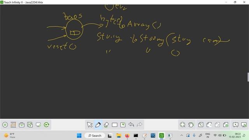
Task: Click the vertical scrollbar handle on the right
Action: (248, 77)
